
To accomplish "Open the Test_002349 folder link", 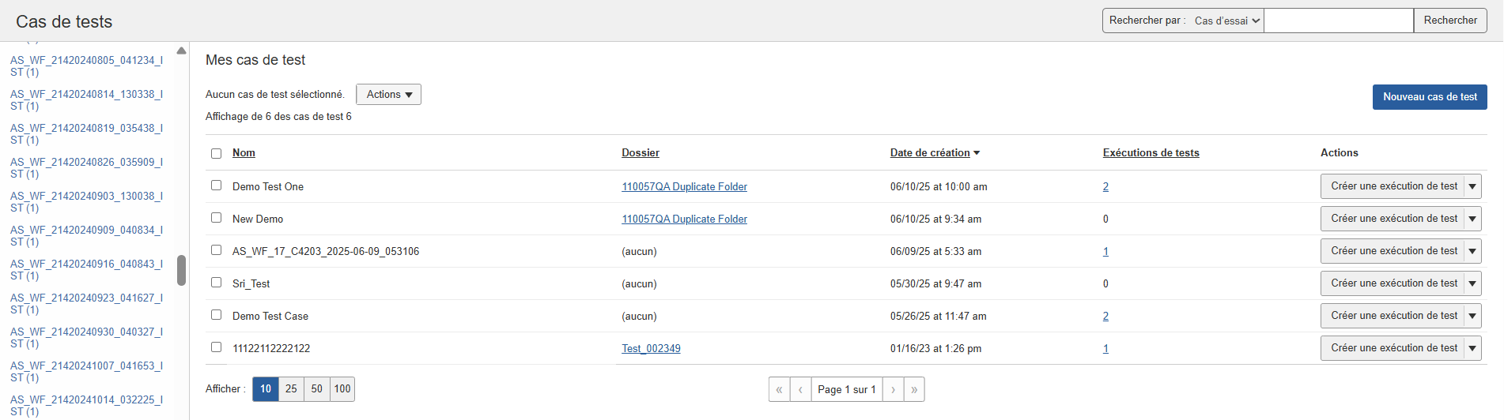I will point(651,349).
